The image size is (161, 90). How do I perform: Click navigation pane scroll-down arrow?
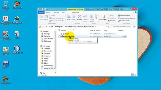pos(55,73)
